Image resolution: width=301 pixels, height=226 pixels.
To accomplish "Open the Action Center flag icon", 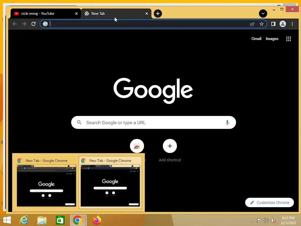I will pos(259,220).
